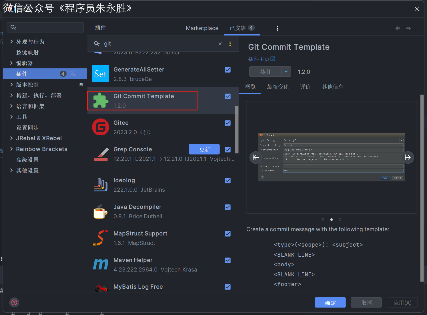The height and width of the screenshot is (315, 427).
Task: Click the Ideolog plugin icon
Action: (x=101, y=185)
